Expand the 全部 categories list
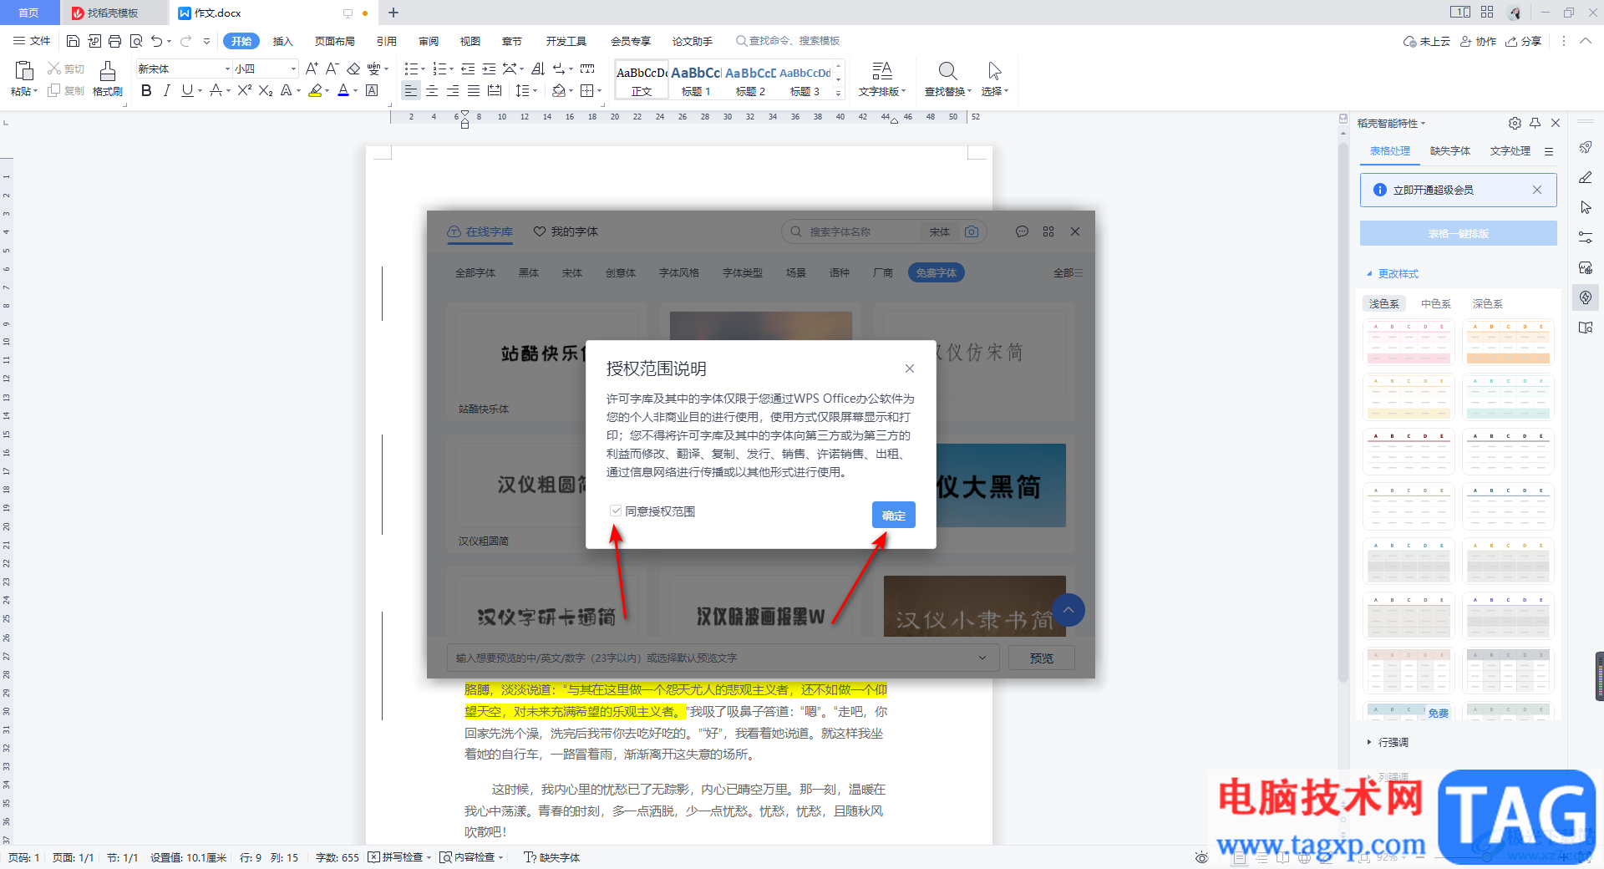The image size is (1604, 869). coord(1068,272)
